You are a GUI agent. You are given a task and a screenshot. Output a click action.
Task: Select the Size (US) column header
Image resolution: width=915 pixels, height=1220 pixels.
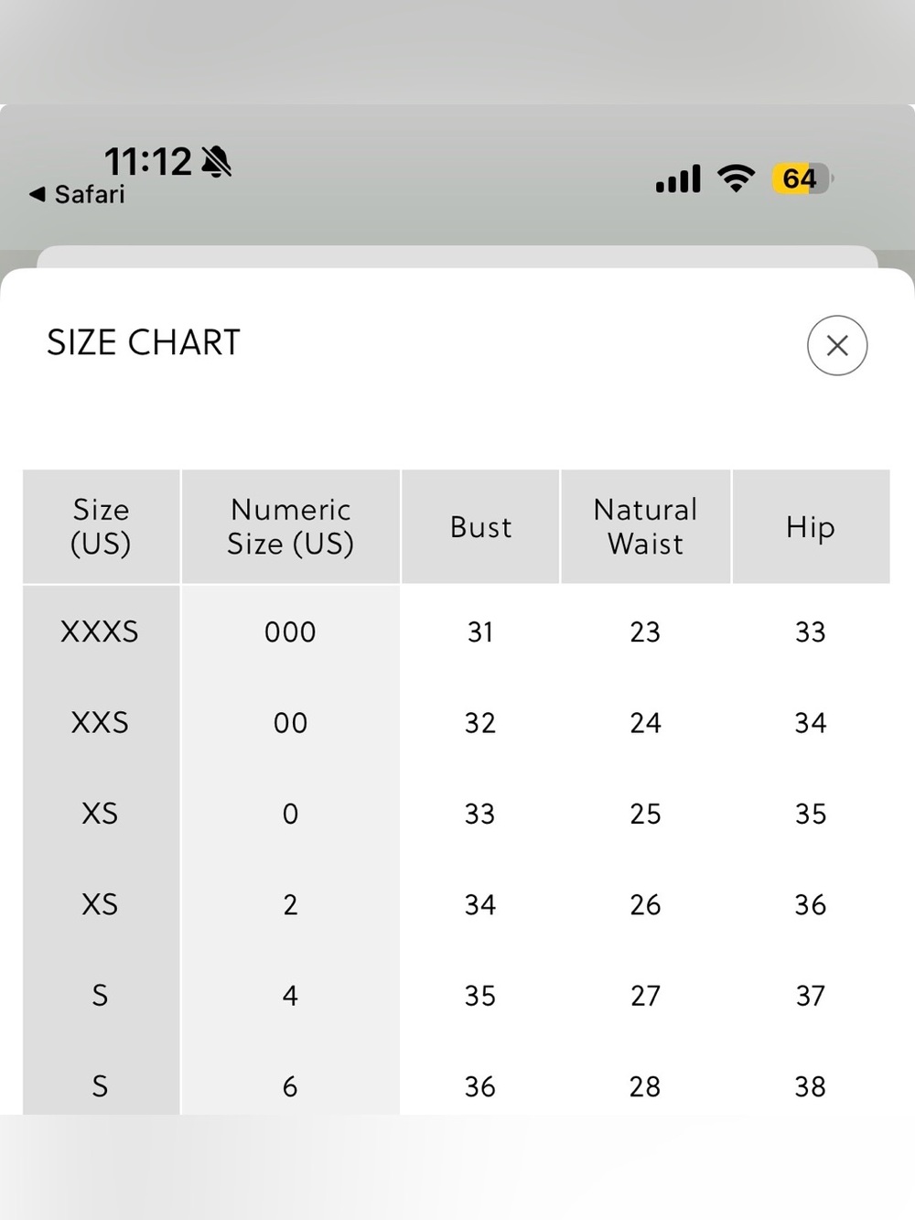click(101, 527)
